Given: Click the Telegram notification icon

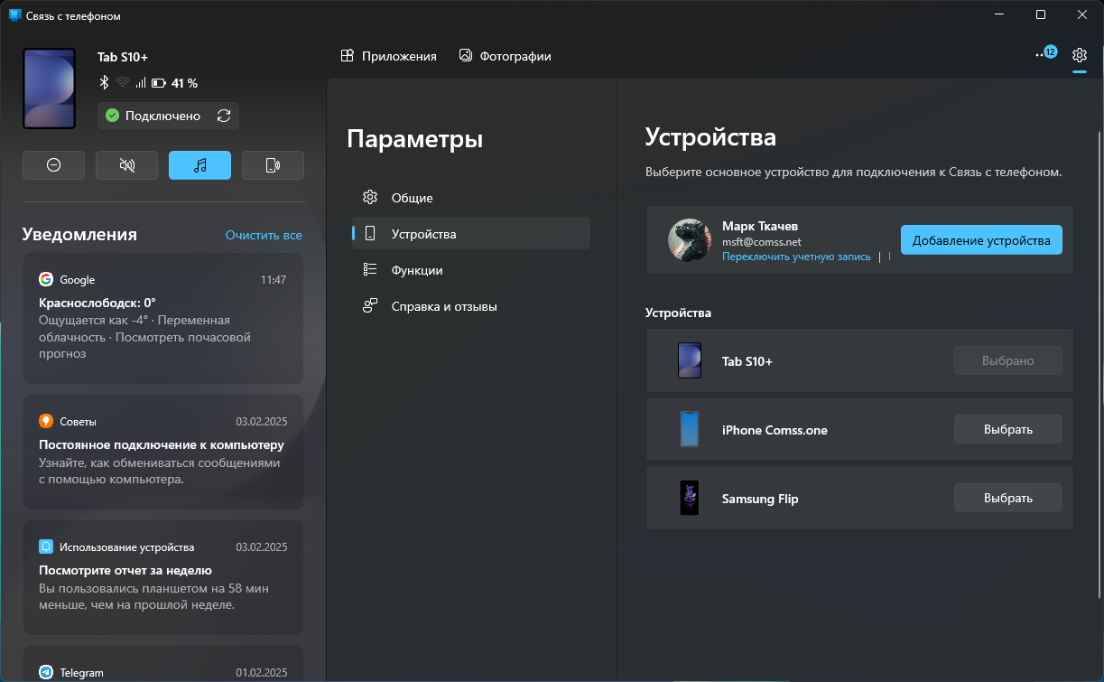Looking at the screenshot, I should point(46,672).
